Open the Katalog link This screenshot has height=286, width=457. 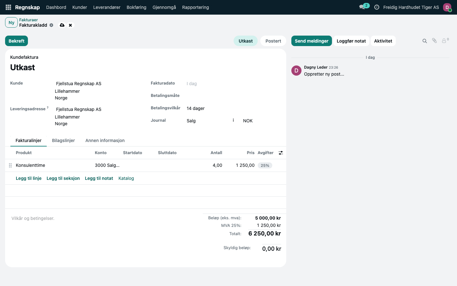click(x=126, y=178)
